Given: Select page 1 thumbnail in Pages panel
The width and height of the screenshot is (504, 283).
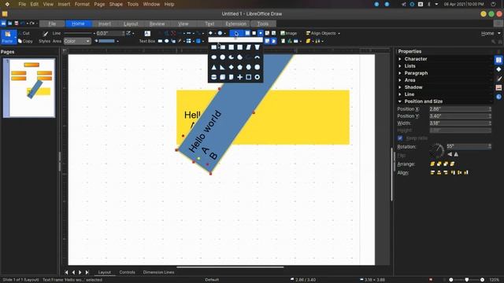Looking at the screenshot, I should point(31,87).
